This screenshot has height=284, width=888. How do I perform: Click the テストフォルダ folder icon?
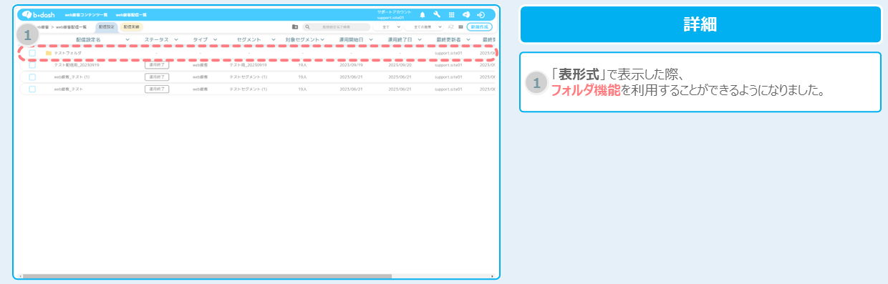pos(49,53)
